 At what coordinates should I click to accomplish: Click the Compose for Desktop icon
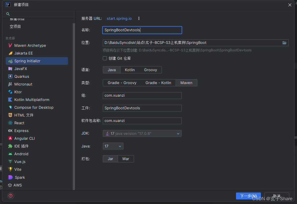(10, 107)
